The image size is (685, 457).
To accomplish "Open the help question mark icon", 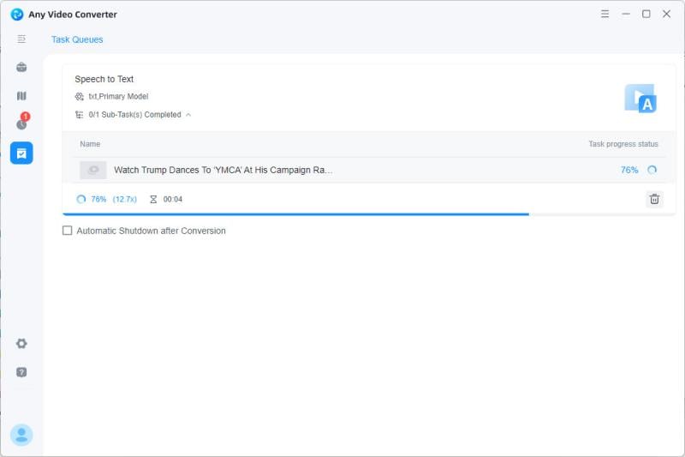I will [21, 372].
